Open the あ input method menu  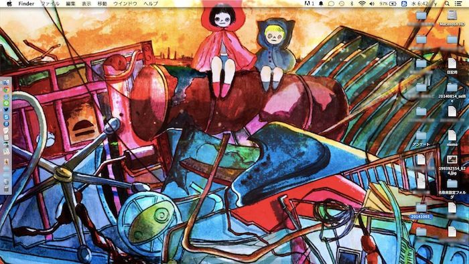404,3
